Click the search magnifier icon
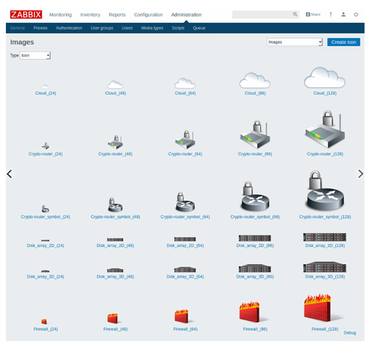 point(295,14)
